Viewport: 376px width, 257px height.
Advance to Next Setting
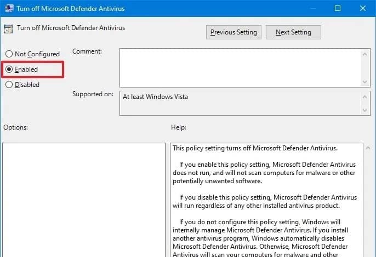click(x=293, y=32)
